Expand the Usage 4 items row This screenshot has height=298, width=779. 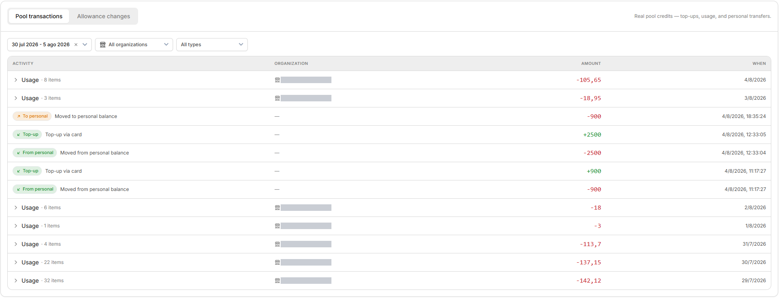16,244
